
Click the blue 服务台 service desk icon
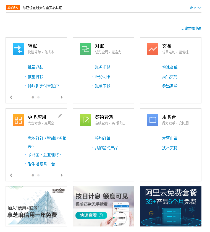pyautogui.click(x=153, y=120)
